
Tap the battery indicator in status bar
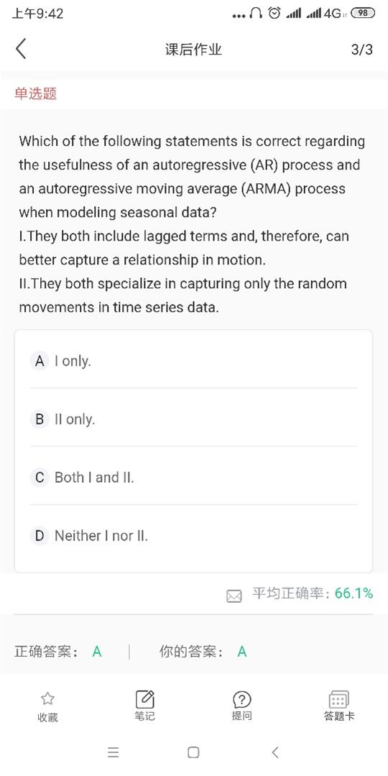pyautogui.click(x=363, y=14)
